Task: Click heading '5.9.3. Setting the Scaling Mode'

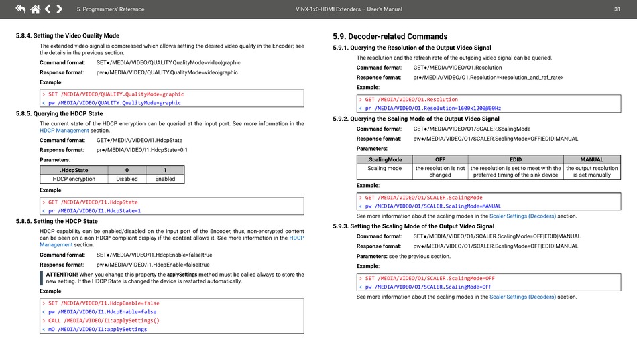Action: 414,226
